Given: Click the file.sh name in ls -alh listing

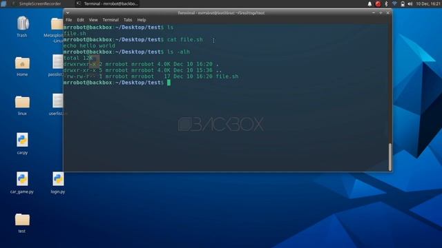Looking at the screenshot, I should coord(227,76).
